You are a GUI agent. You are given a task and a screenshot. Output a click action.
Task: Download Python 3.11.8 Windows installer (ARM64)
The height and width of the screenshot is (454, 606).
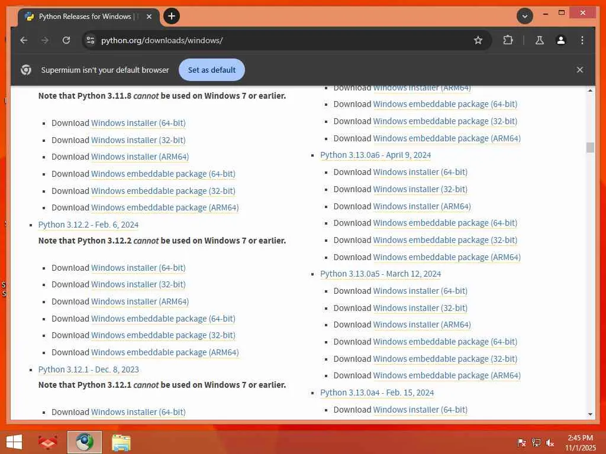tap(140, 157)
